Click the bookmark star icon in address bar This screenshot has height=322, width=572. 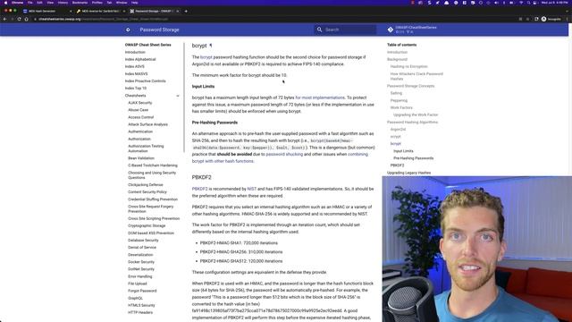(x=527, y=19)
